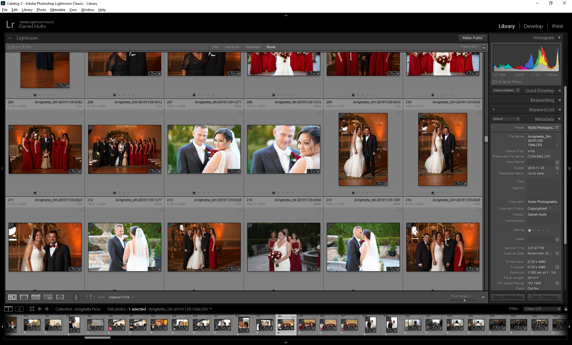This screenshot has height=345, width=572.
Task: Click the filmstrip horizontal scrollbar
Action: pyautogui.click(x=97, y=338)
